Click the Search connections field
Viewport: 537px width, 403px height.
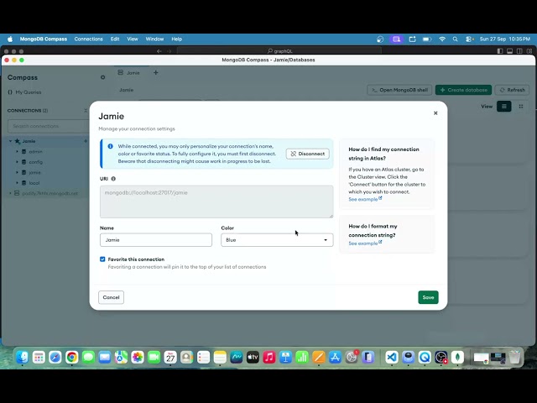(x=48, y=126)
